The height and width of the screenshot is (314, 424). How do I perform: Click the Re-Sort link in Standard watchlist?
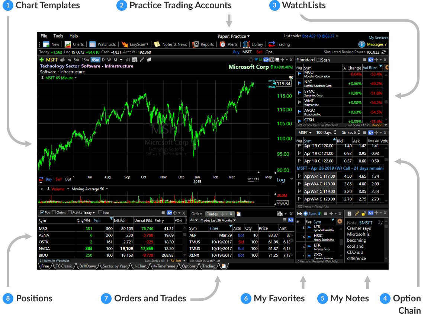click(x=377, y=126)
